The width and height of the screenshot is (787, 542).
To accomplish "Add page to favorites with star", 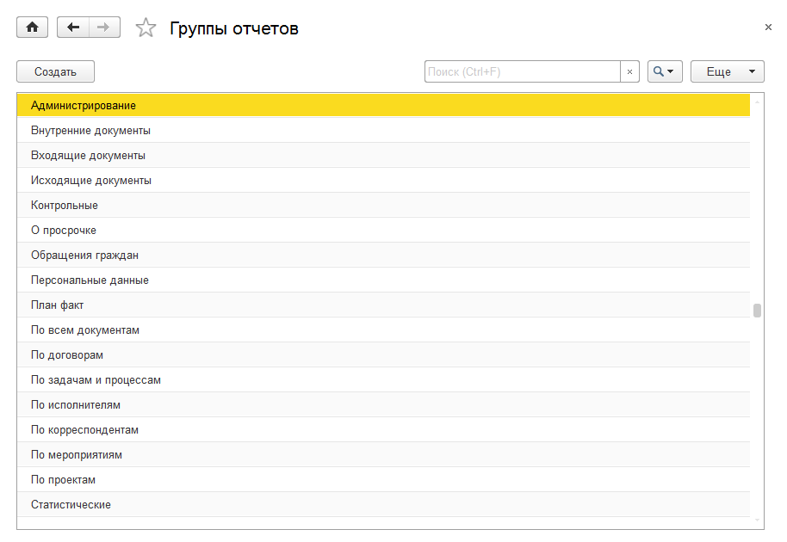I will (x=146, y=28).
